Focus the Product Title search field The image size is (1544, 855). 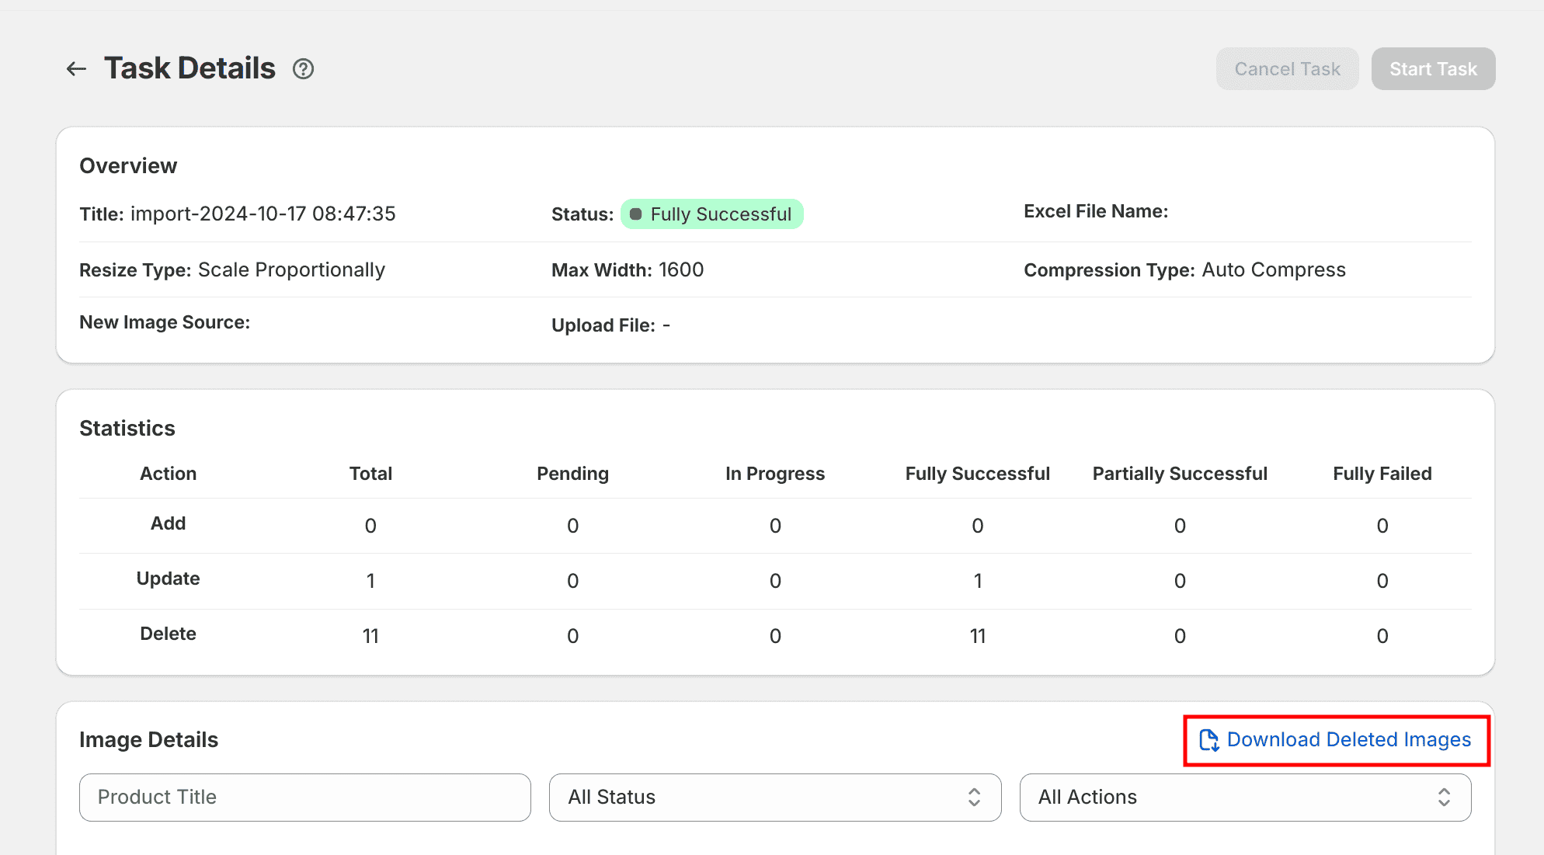[304, 798]
